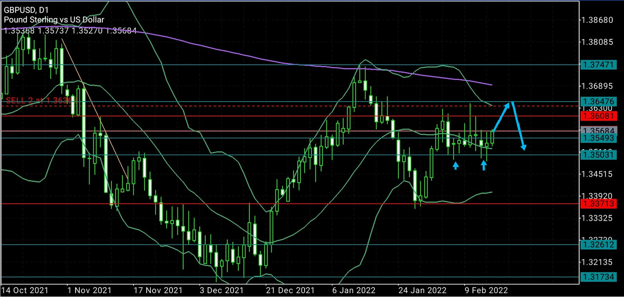The image size is (624, 297).
Task: Click the 1.36895 price scale value
Action: [598, 86]
